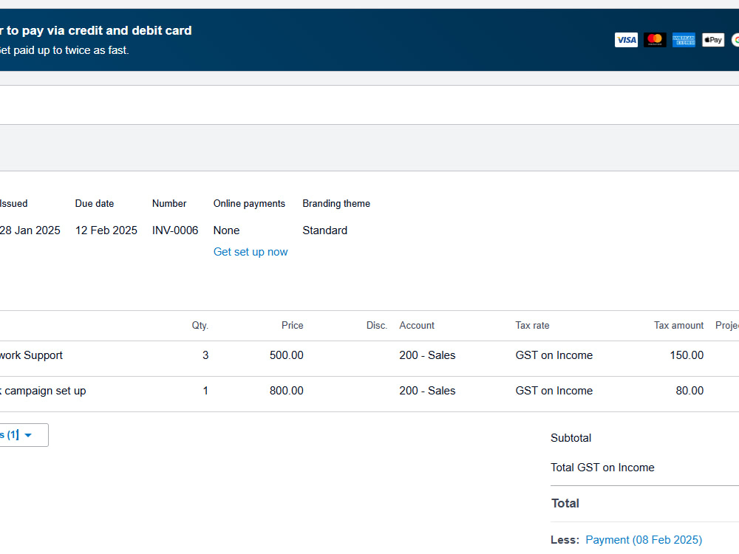The image size is (739, 554).
Task: Click the INV-0006 invoice number
Action: (x=175, y=230)
